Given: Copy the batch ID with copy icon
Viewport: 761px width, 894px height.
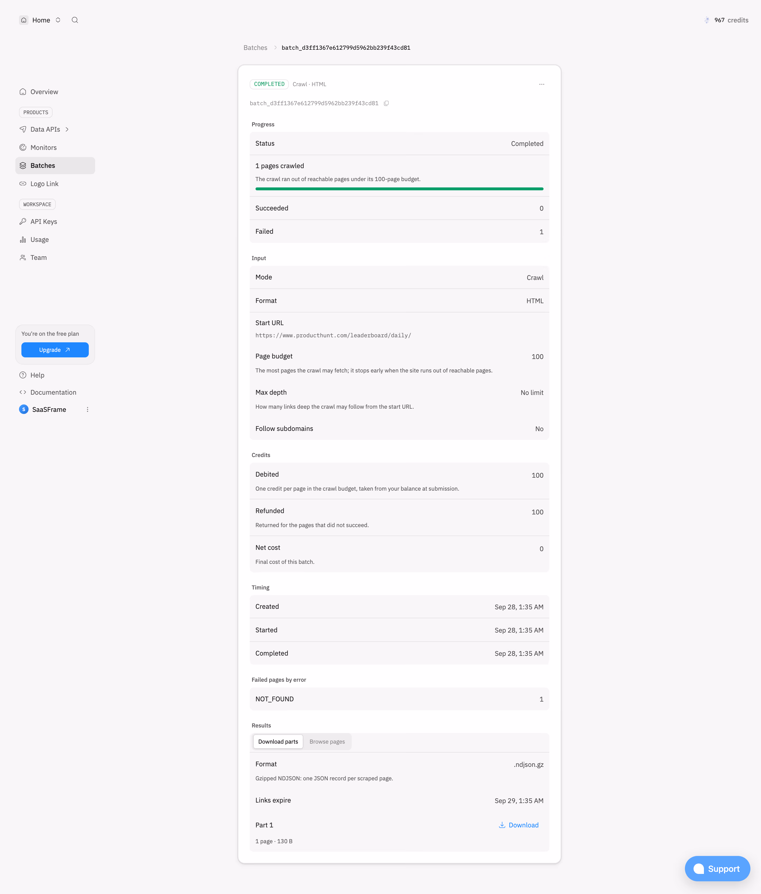Looking at the screenshot, I should tap(387, 104).
